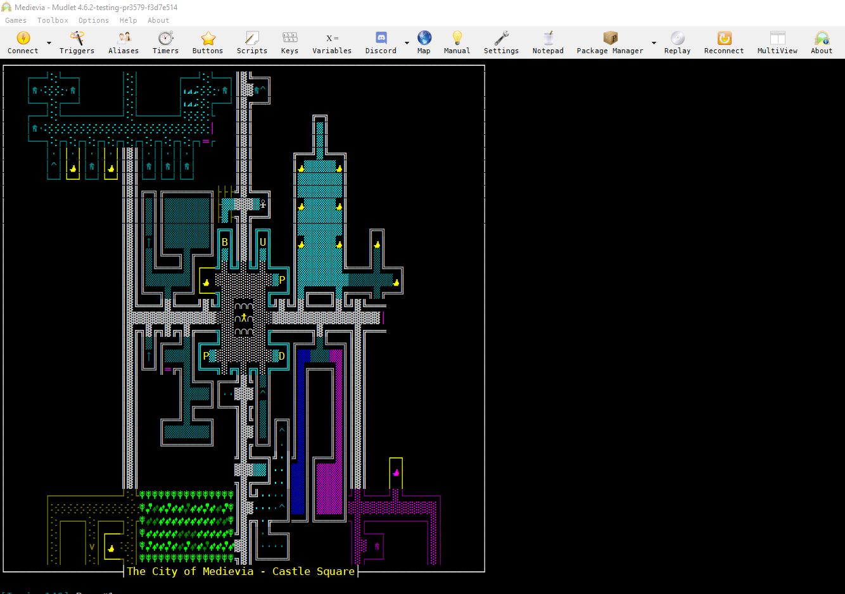This screenshot has height=594, width=845.
Task: Click the Discord toolbar icon
Action: pyautogui.click(x=381, y=42)
